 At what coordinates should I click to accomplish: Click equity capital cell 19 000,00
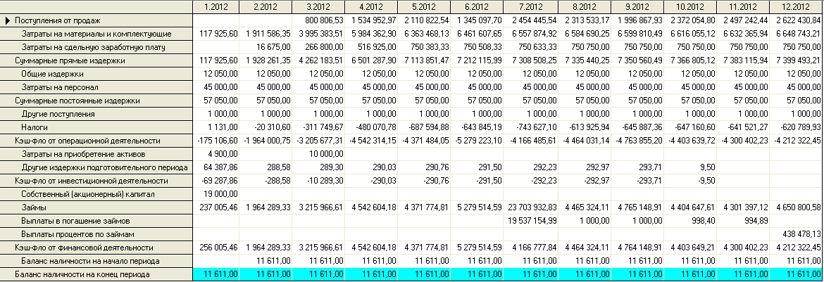(216, 194)
